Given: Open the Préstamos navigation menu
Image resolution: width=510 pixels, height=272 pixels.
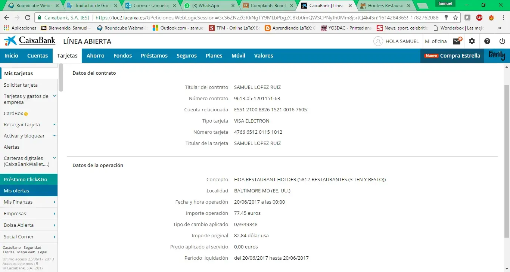Looking at the screenshot, I should 154,56.
